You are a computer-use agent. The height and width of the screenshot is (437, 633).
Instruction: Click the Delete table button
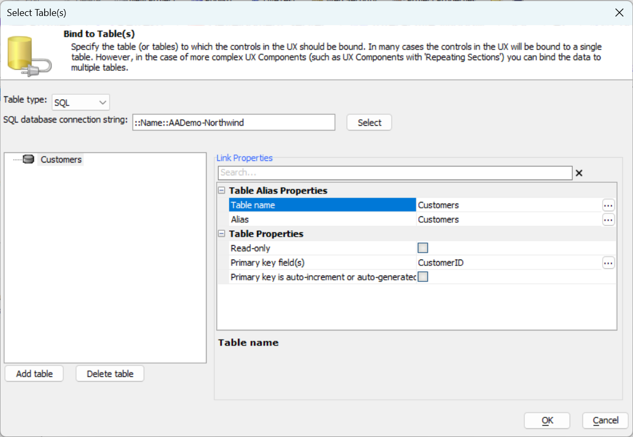point(110,374)
